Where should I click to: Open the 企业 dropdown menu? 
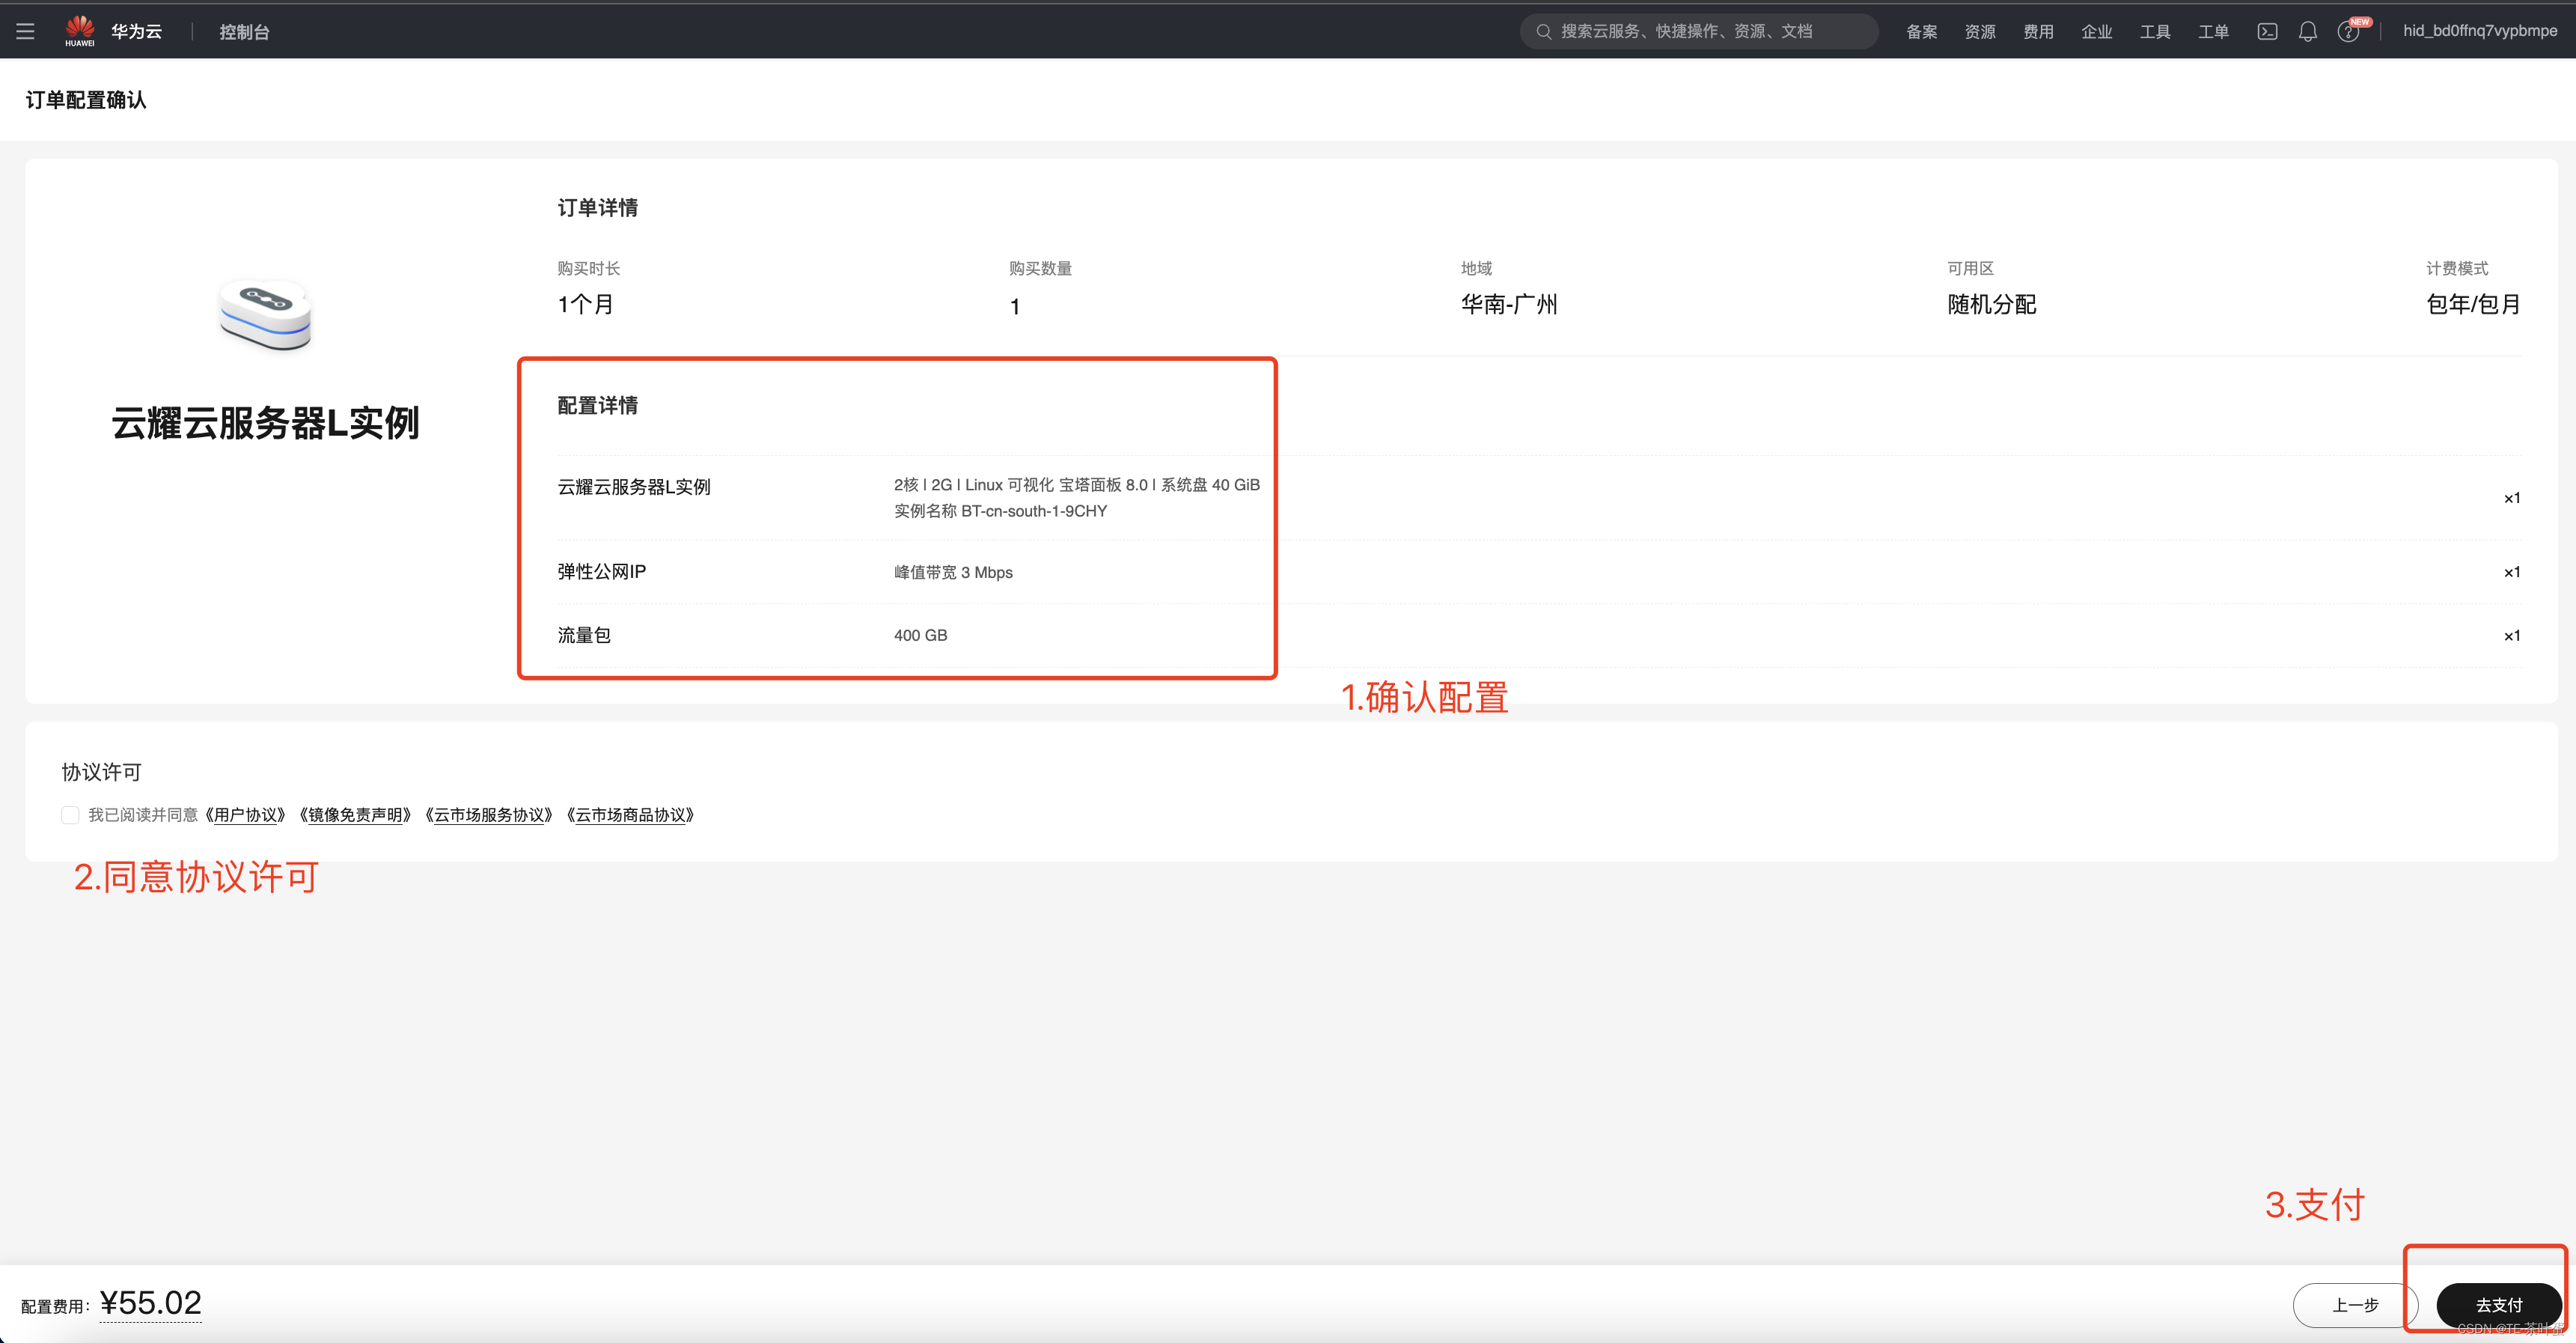(x=2096, y=32)
